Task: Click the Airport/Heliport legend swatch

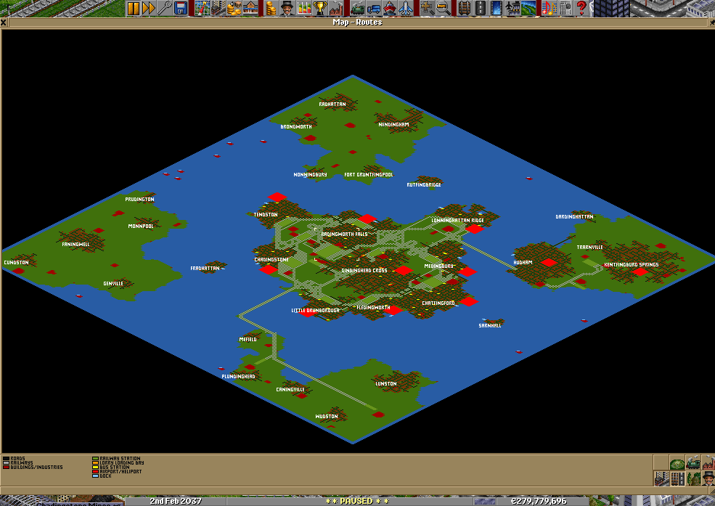Action: (95, 471)
